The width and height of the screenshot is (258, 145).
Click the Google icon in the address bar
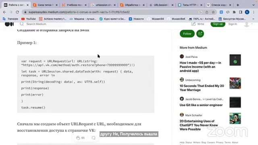[x=200, y=12]
